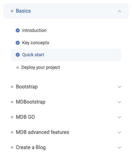Image resolution: width=132 pixels, height=157 pixels.
Task: Expand the MDBootstrap section chevron
Action: [x=119, y=102]
